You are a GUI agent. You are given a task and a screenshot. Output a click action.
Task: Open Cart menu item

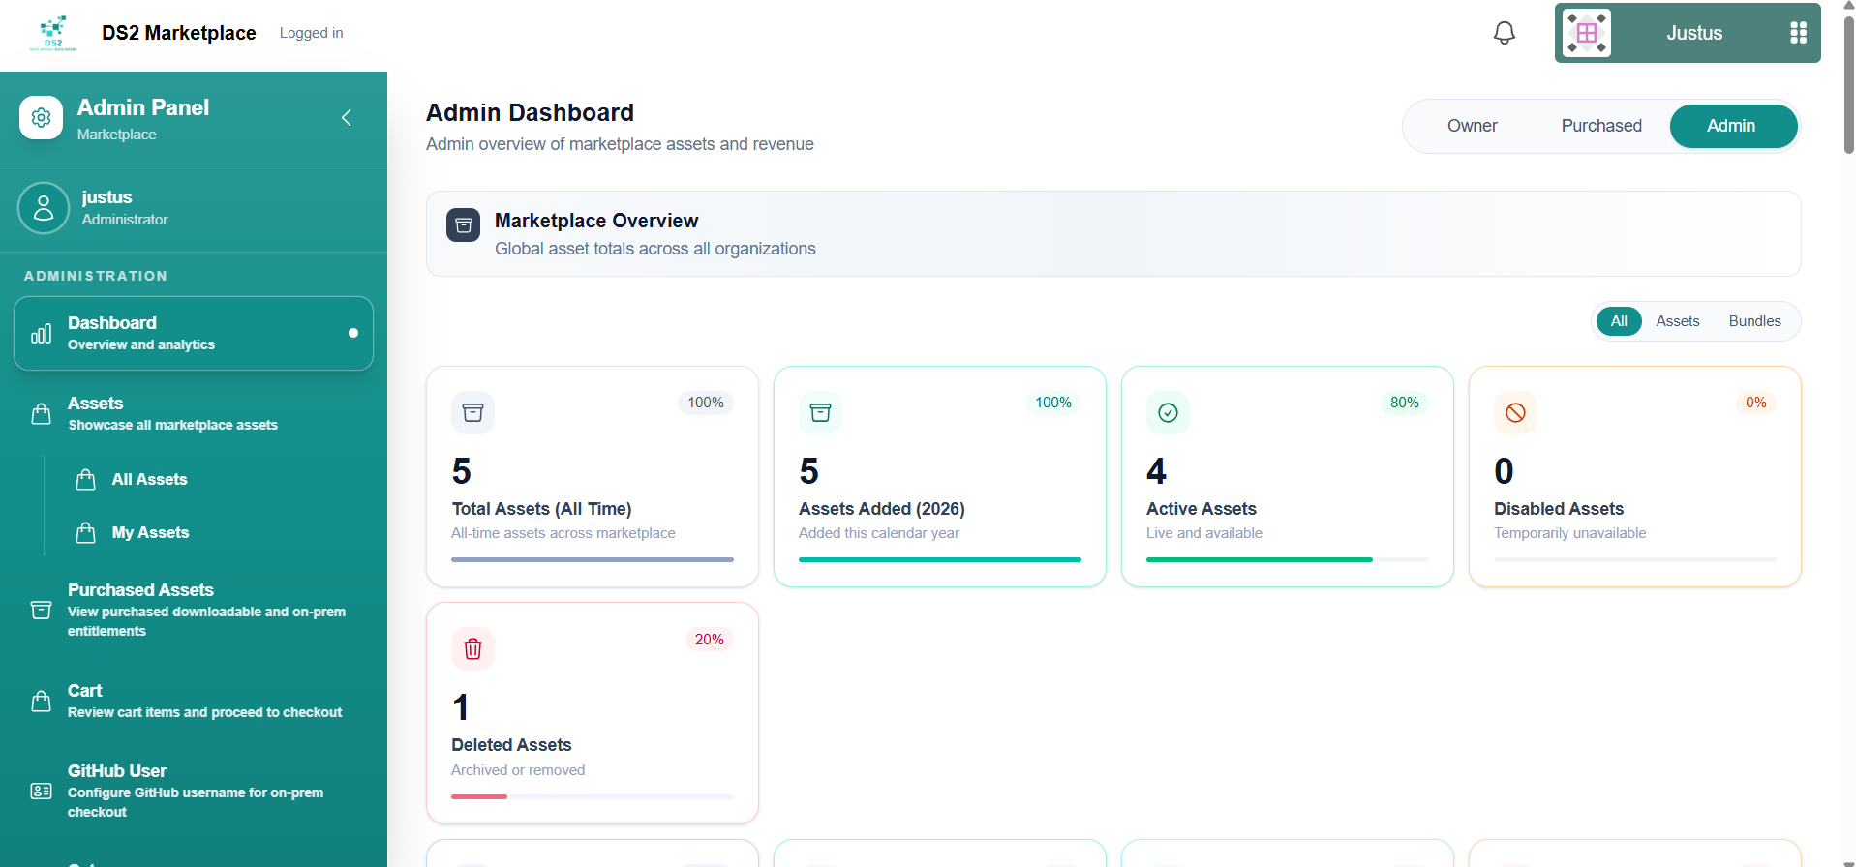click(x=194, y=701)
